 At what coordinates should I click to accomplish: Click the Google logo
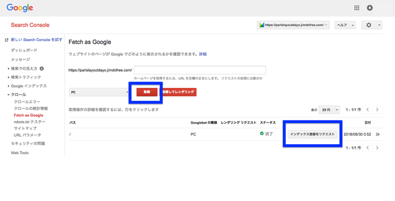(19, 8)
